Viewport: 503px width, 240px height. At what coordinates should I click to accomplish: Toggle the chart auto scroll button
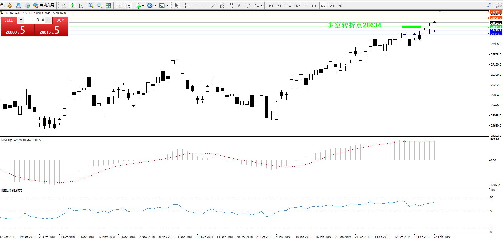[119, 6]
